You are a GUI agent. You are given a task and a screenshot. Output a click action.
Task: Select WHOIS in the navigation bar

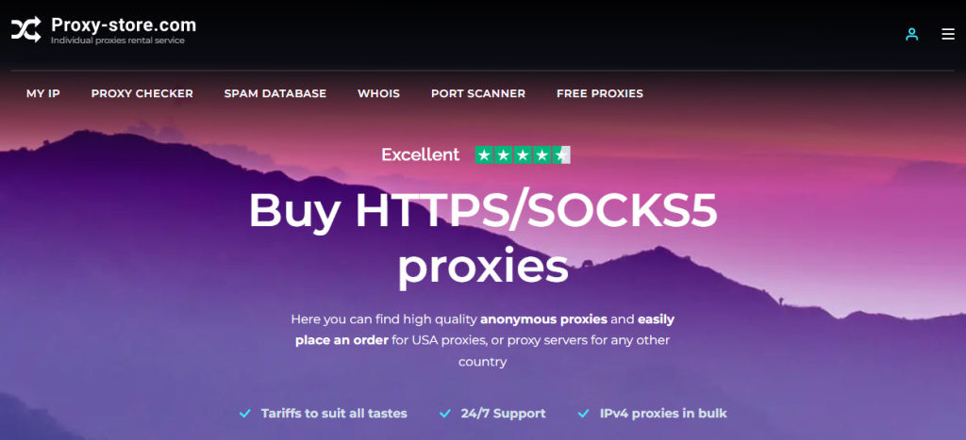pyautogui.click(x=379, y=93)
